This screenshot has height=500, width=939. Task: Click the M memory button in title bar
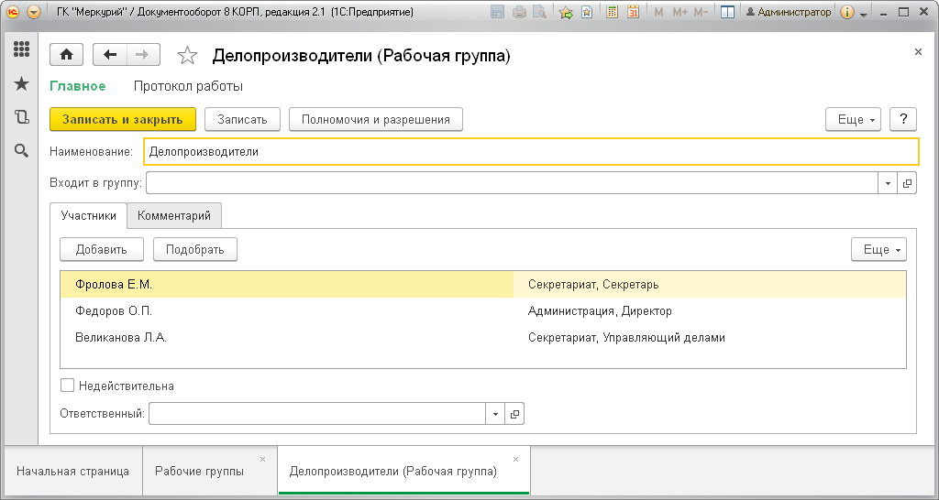pyautogui.click(x=658, y=12)
